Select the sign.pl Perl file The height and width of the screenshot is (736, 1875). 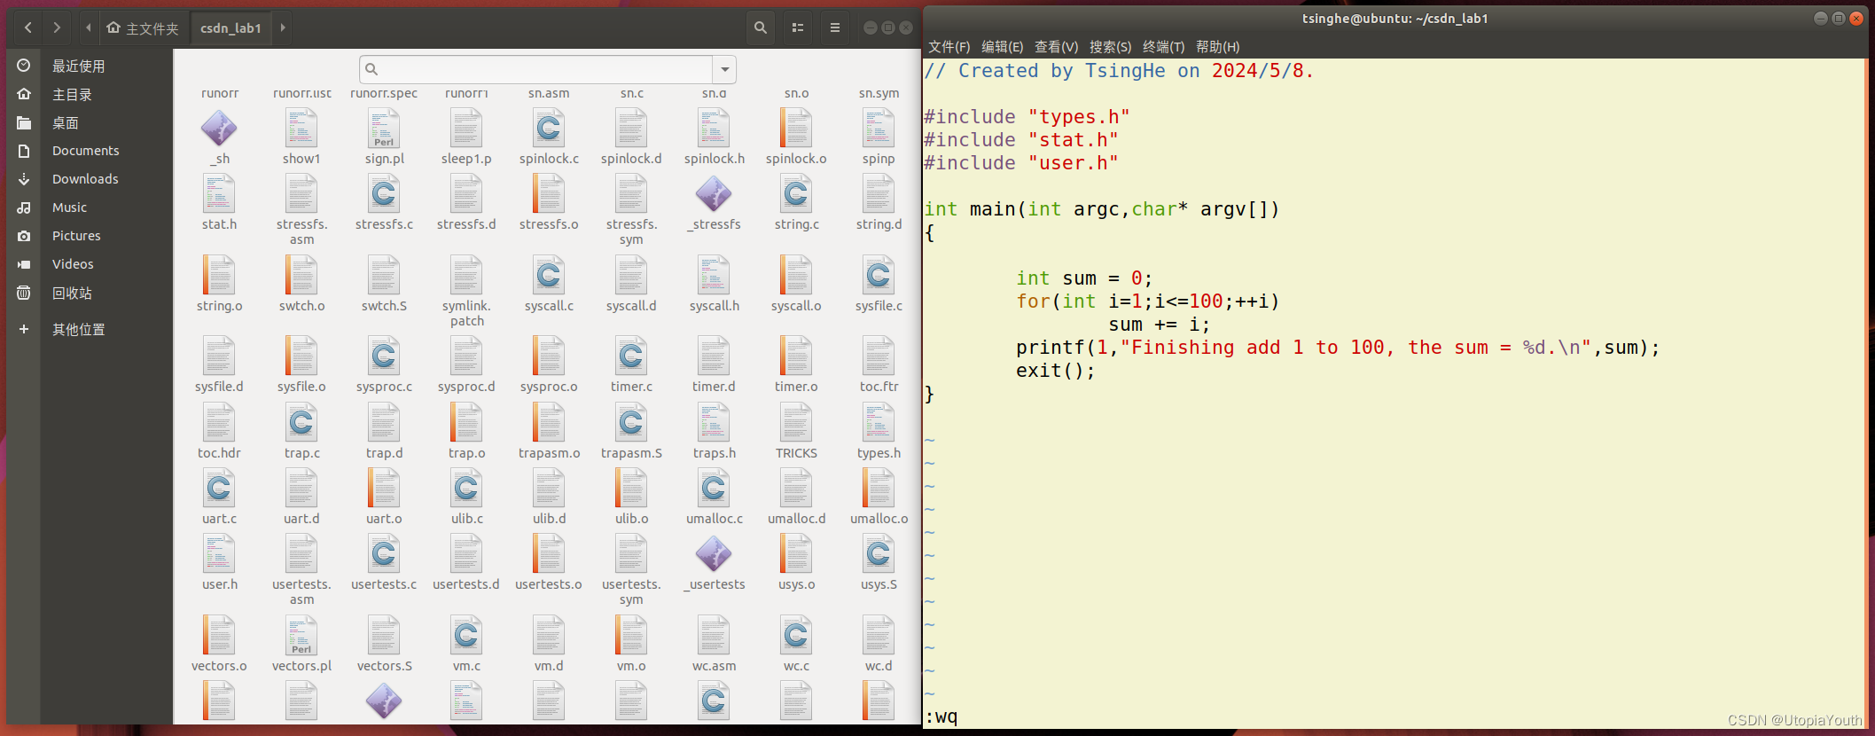(x=384, y=129)
